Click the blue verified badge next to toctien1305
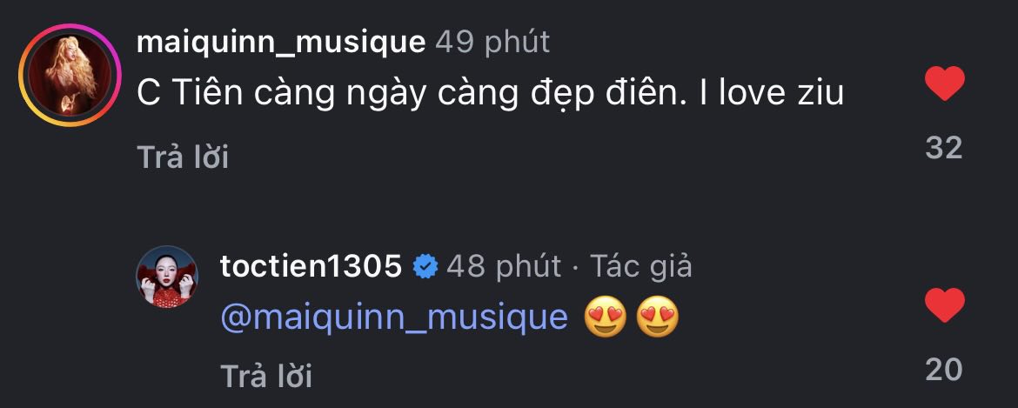 point(424,267)
